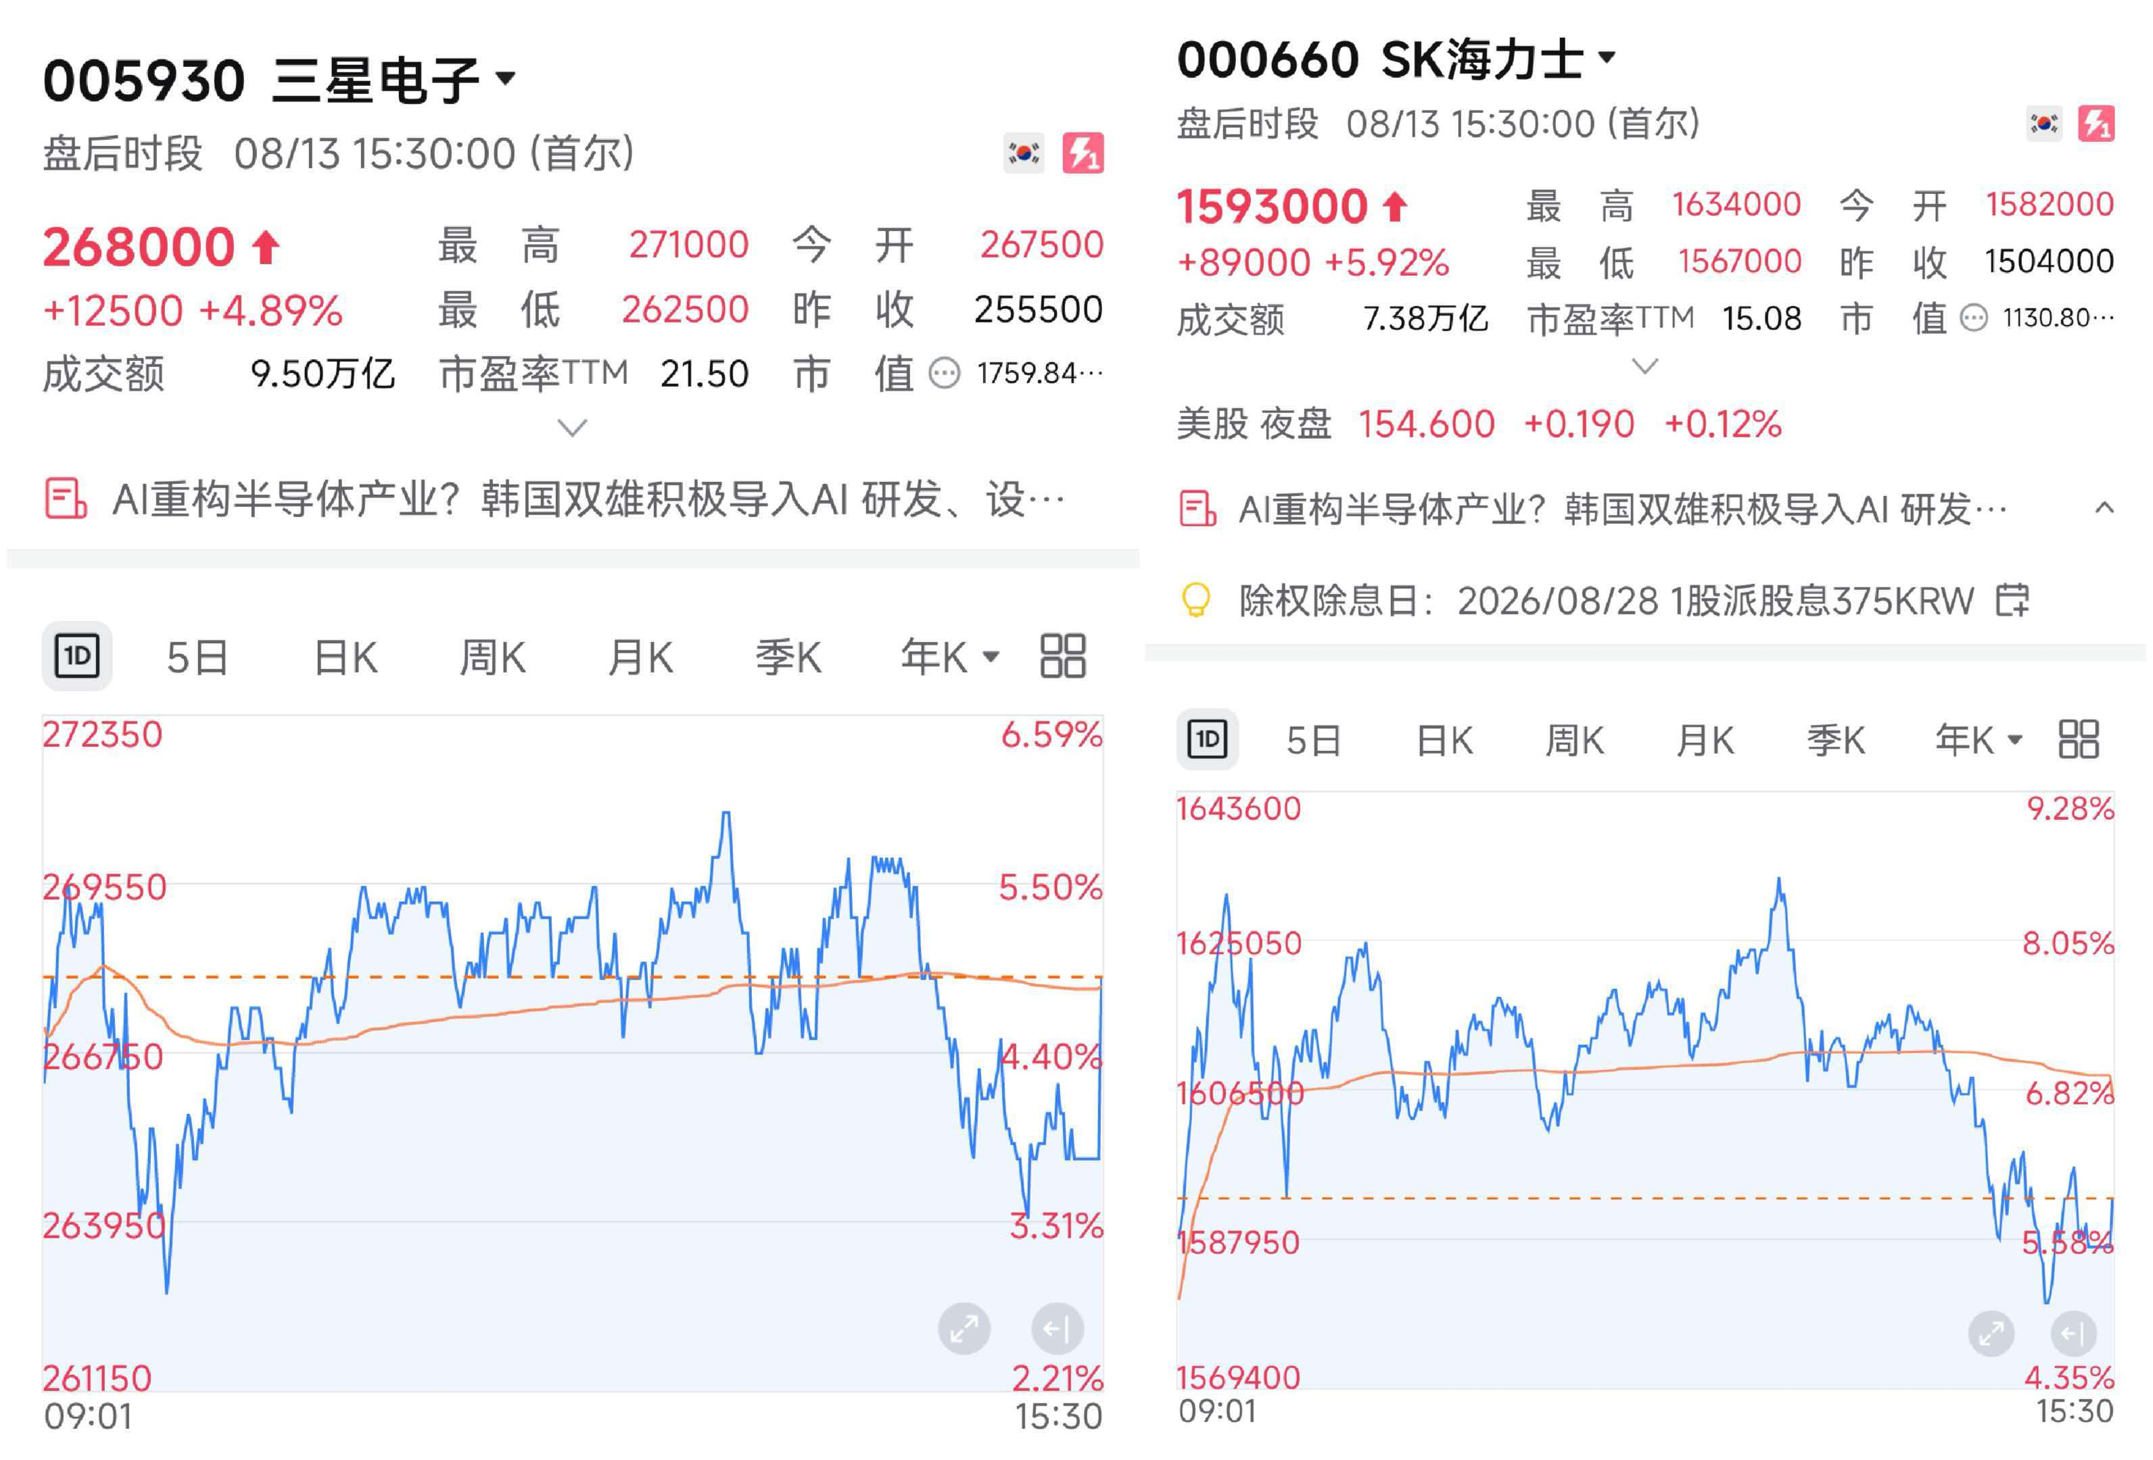Tap Samsung day low 262500
2153x1460 pixels.
click(686, 309)
